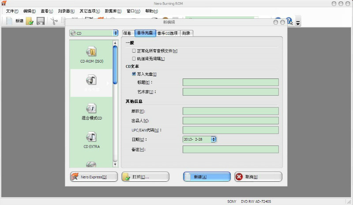Screen dimensions: 353x205
Task: Click the DVD RW AD-7240S status text
Action: click(256, 201)
